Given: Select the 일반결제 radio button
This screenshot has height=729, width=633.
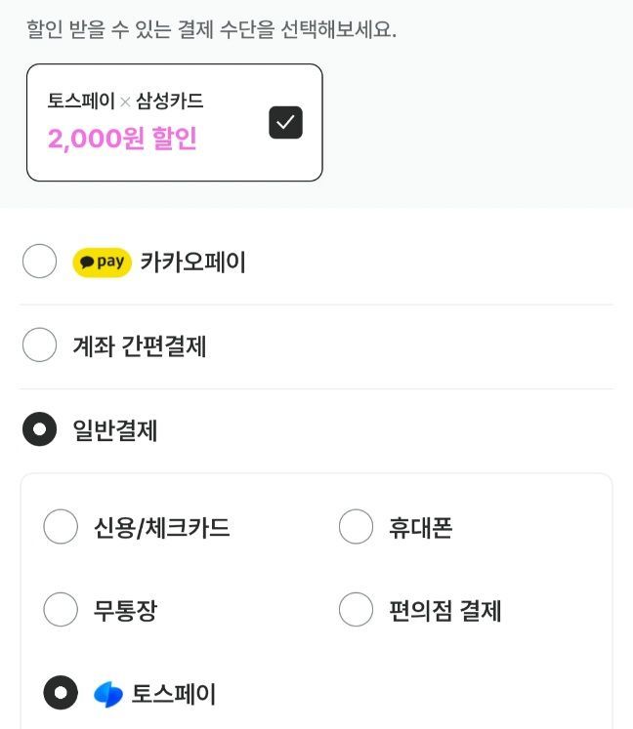Looking at the screenshot, I should (40, 429).
